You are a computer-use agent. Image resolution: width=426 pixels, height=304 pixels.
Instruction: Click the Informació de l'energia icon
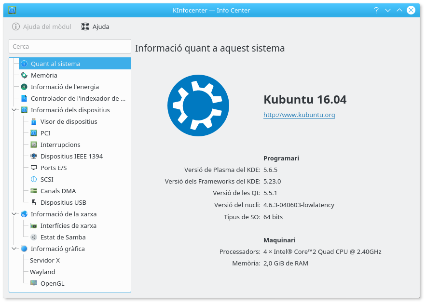coord(24,87)
